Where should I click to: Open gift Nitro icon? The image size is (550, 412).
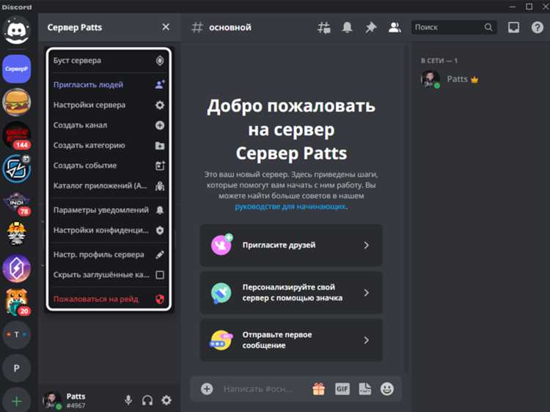coord(318,389)
